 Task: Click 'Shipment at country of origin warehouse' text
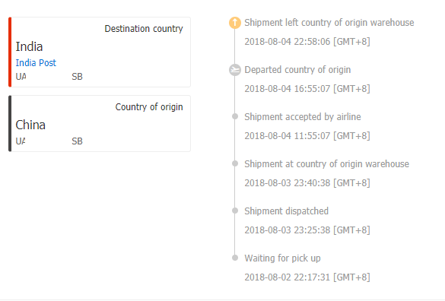point(326,164)
